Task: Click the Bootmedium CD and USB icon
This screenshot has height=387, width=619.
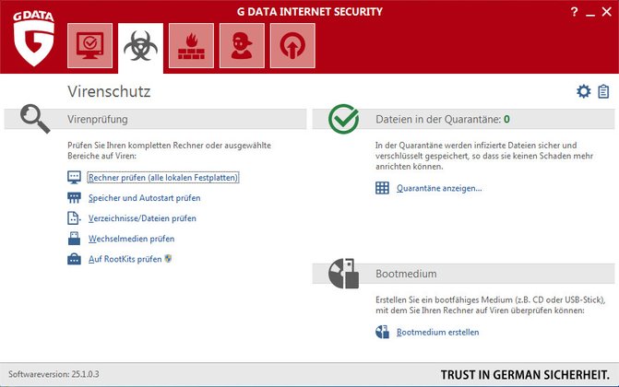Action: 343,274
